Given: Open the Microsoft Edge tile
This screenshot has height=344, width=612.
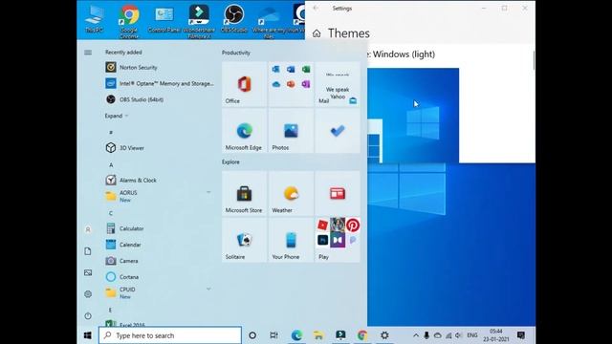Looking at the screenshot, I should tap(245, 131).
